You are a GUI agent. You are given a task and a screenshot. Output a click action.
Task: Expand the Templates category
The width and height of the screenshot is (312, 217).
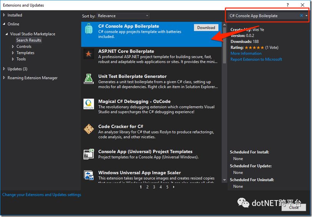13,53
